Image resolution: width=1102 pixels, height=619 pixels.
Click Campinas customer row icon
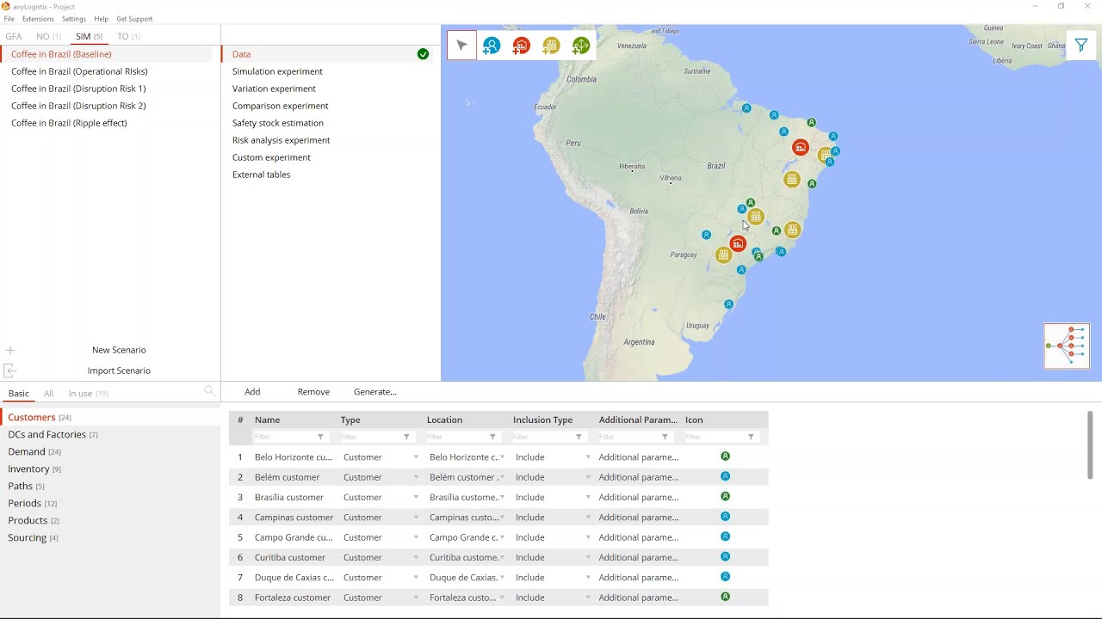(x=725, y=517)
